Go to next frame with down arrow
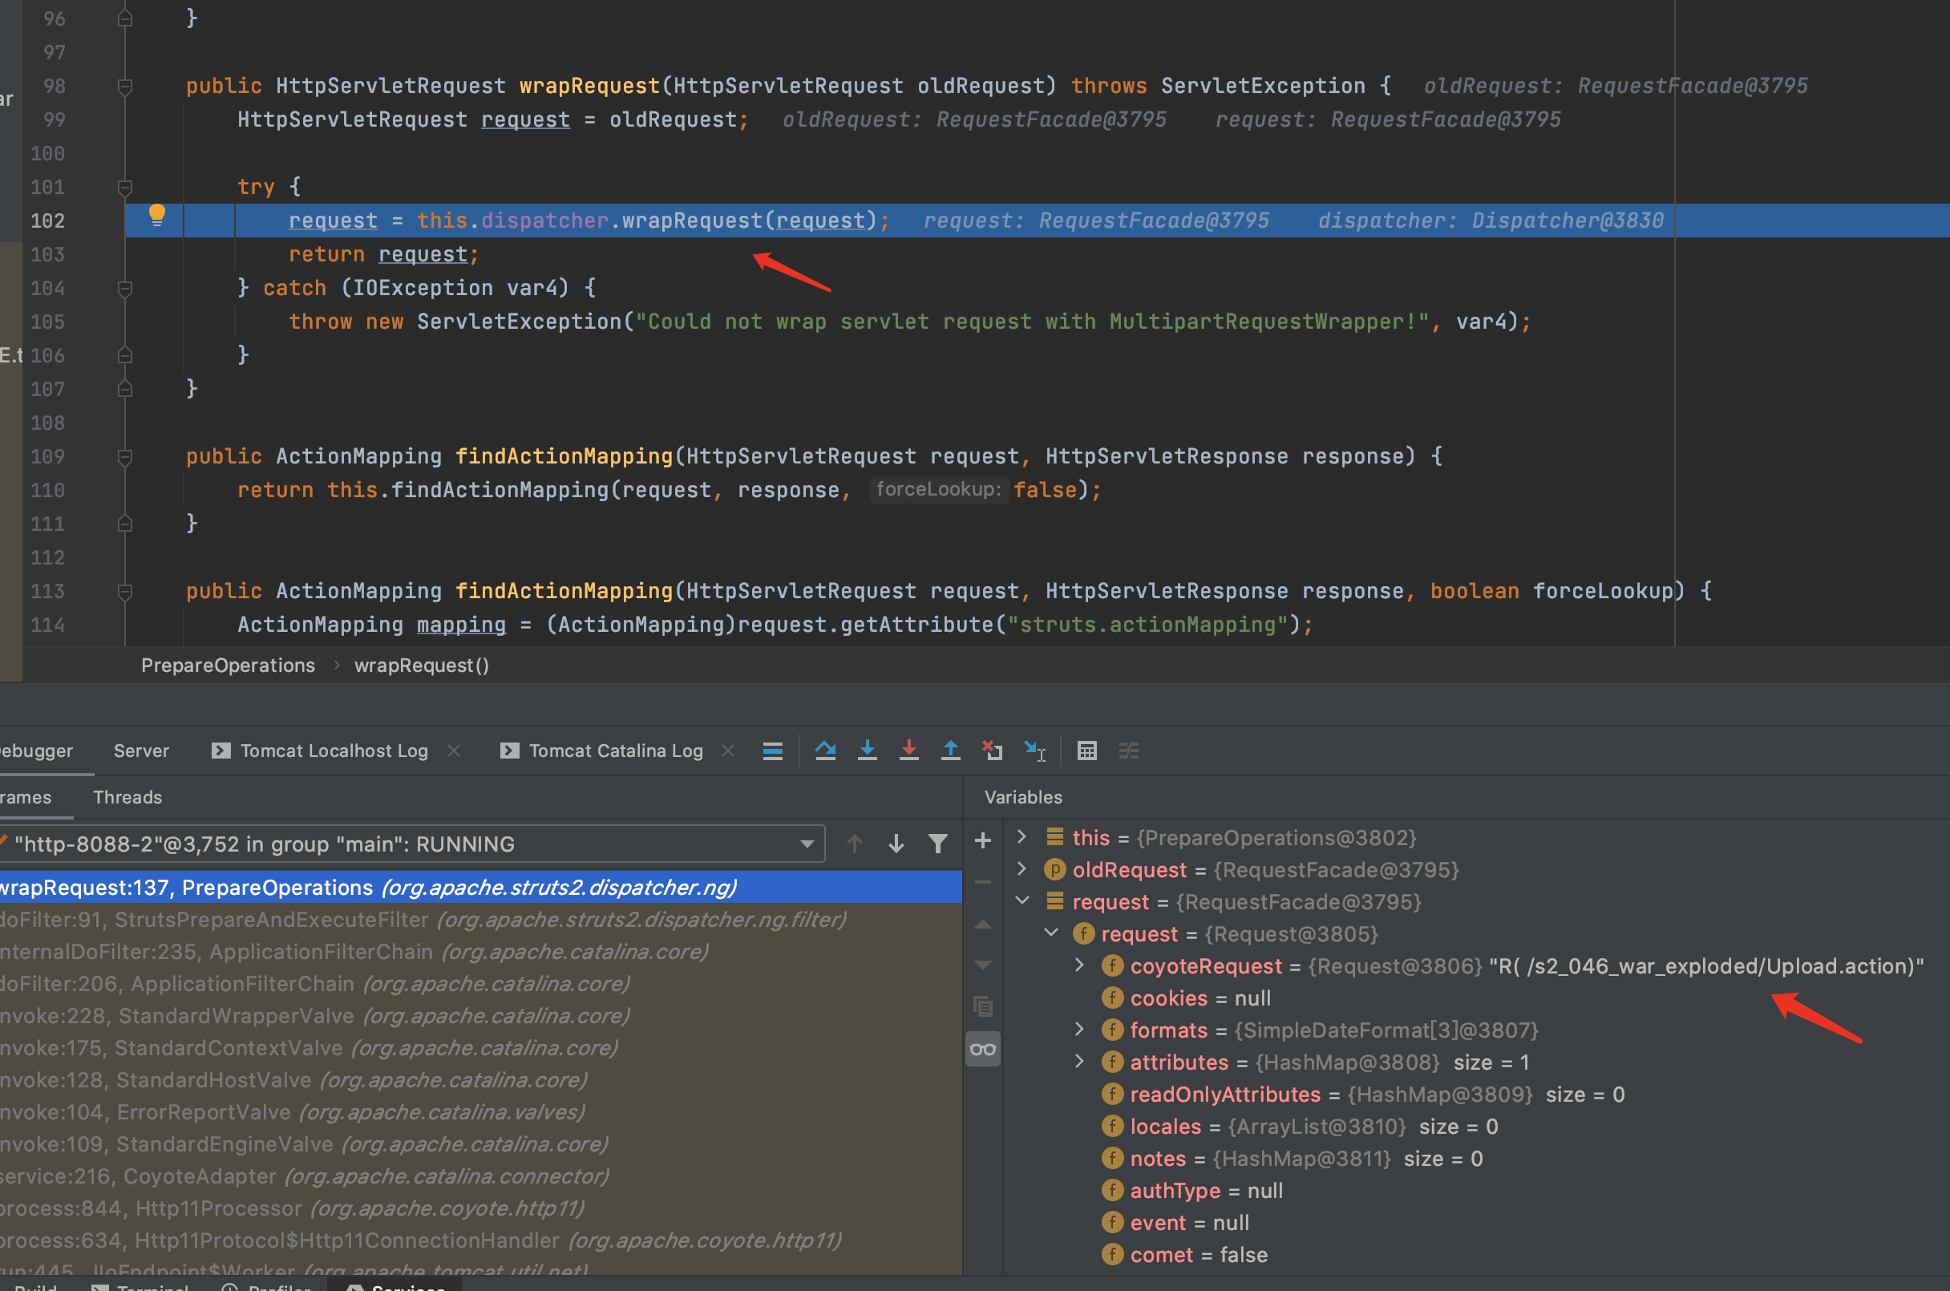The width and height of the screenshot is (1950, 1291). pos(896,843)
